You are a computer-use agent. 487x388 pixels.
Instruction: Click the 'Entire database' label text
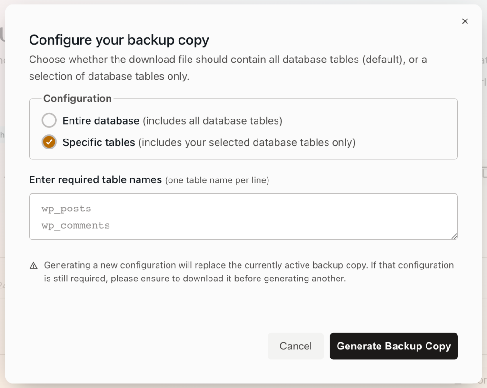click(x=101, y=120)
